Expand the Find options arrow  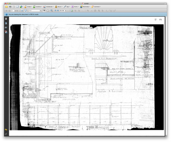pos(40,11)
